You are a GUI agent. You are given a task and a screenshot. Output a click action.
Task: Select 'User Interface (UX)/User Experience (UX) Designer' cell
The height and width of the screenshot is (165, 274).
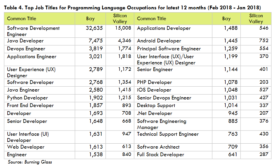pyautogui.click(x=166, y=60)
